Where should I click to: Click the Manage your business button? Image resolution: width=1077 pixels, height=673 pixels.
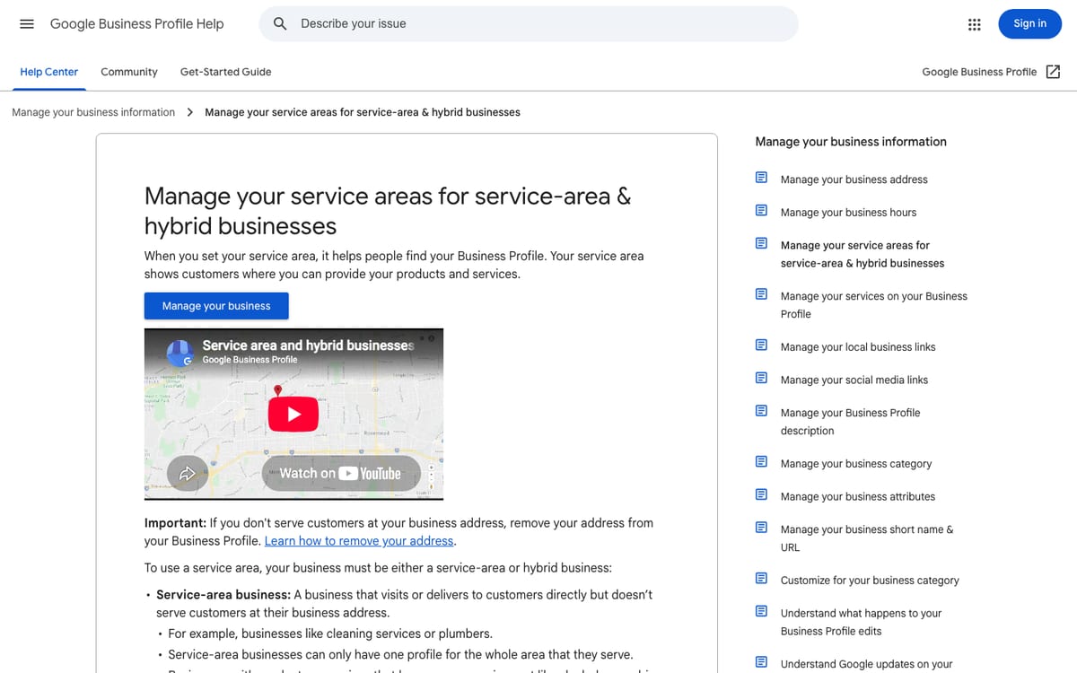[x=216, y=306]
